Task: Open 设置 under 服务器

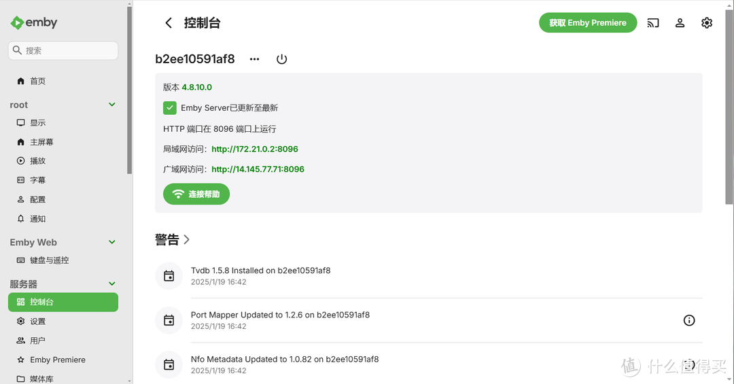Action: point(63,321)
